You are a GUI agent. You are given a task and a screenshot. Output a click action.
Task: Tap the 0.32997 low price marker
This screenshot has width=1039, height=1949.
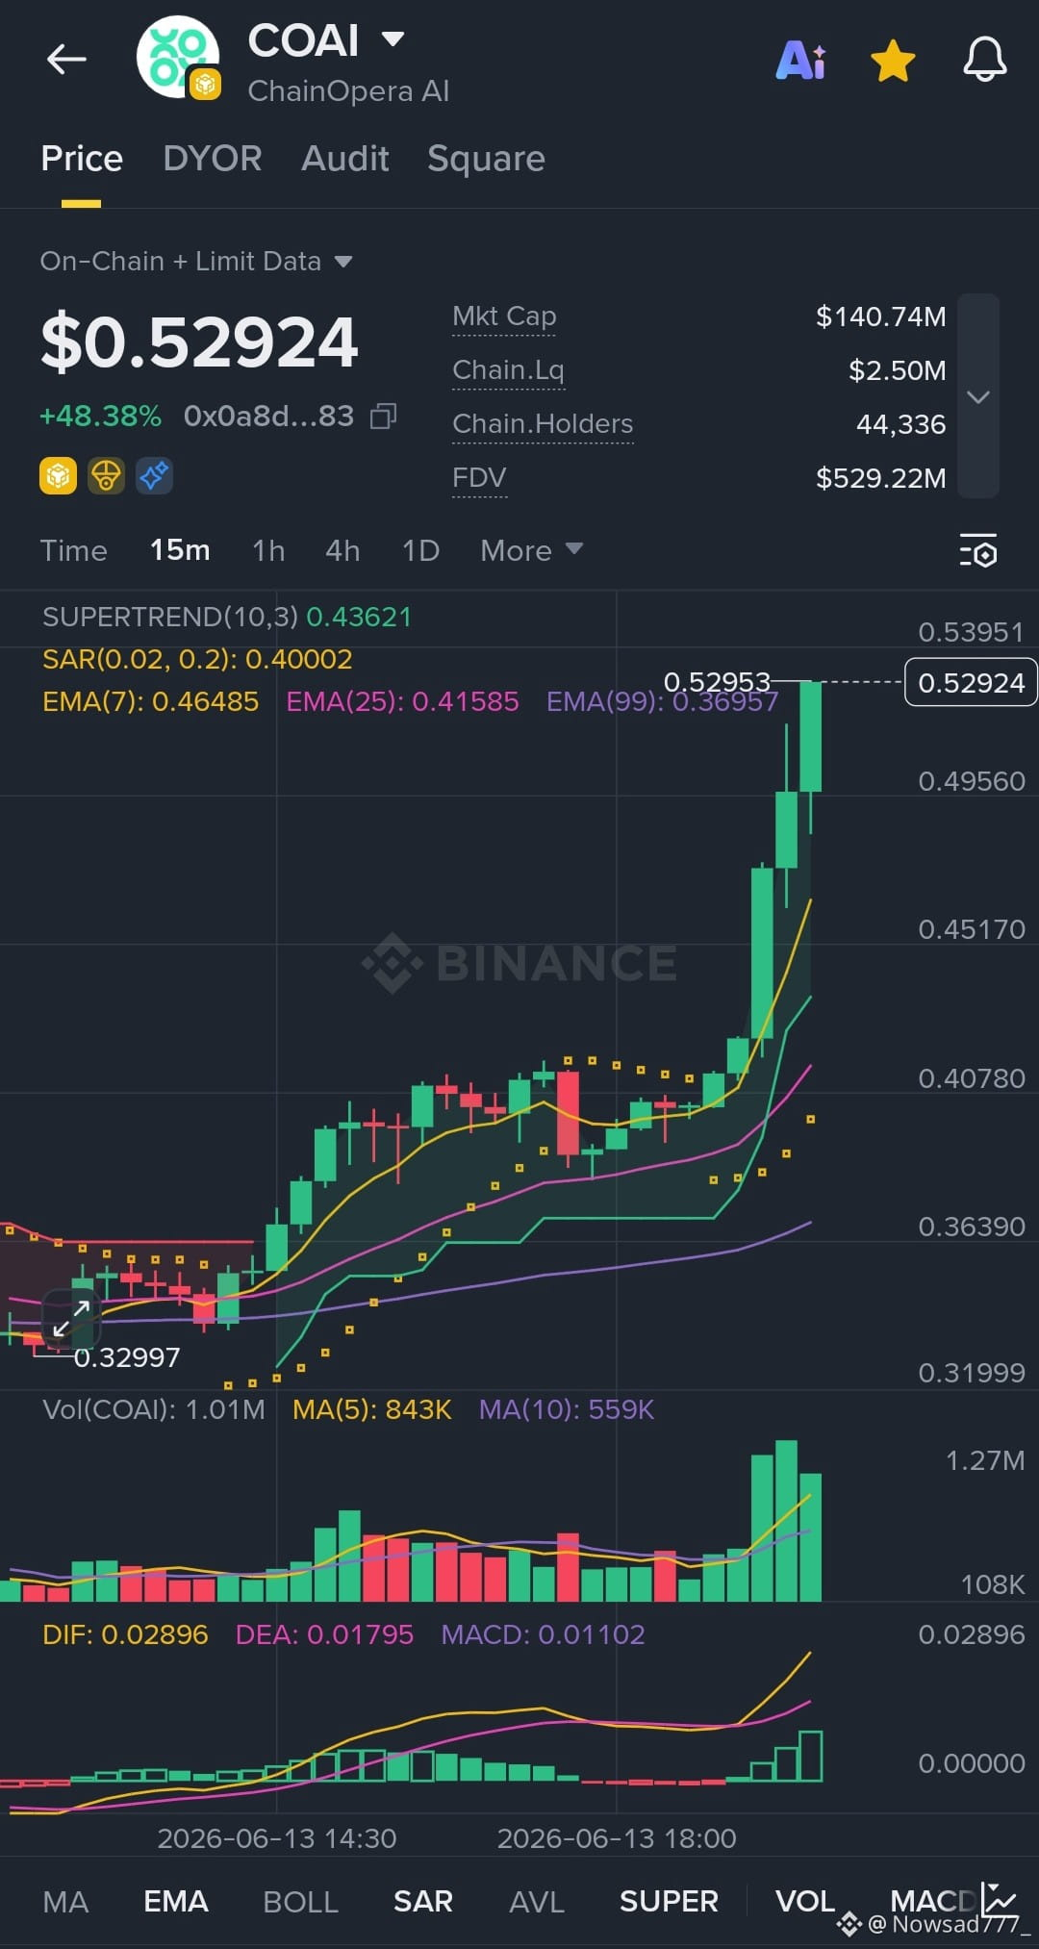pyautogui.click(x=127, y=1357)
